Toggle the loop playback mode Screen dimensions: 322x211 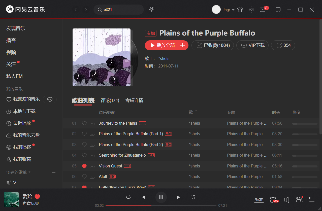coord(128,197)
